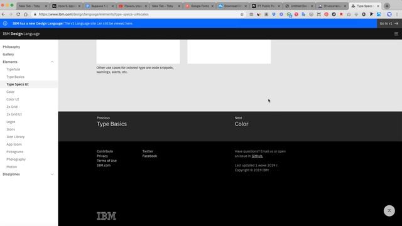Open Type Basics in the sidebar

15,77
